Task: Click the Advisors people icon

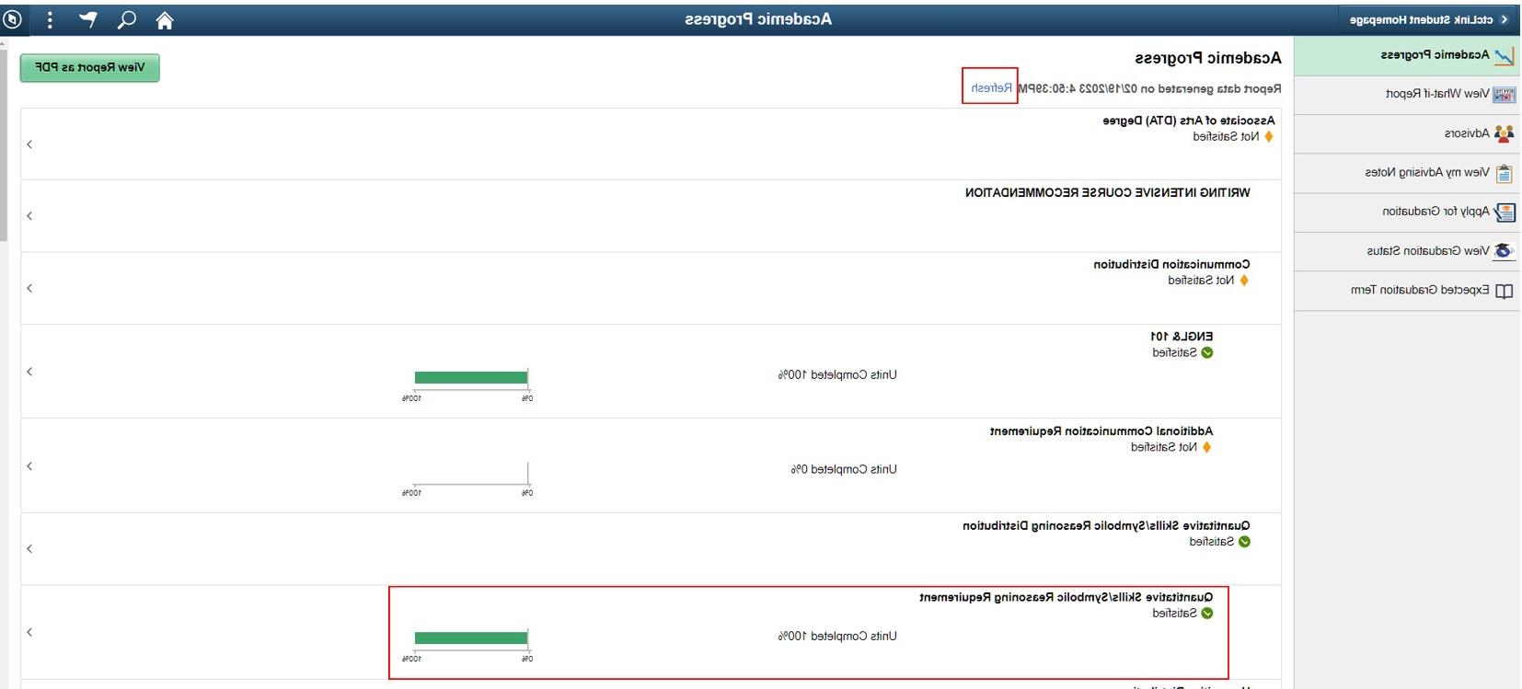Action: click(x=1504, y=133)
